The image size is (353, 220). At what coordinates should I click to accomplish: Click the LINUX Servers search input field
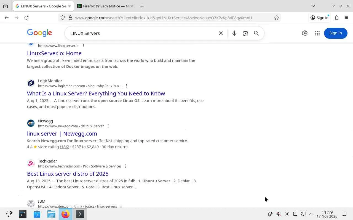coord(142,33)
